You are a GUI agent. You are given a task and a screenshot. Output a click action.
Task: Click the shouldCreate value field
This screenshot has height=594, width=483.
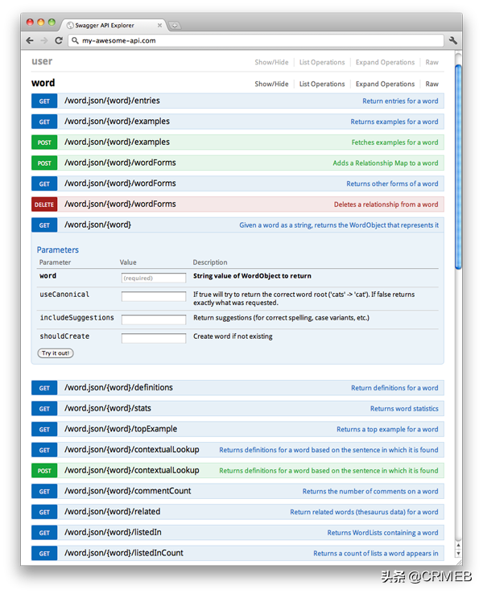[x=154, y=338]
